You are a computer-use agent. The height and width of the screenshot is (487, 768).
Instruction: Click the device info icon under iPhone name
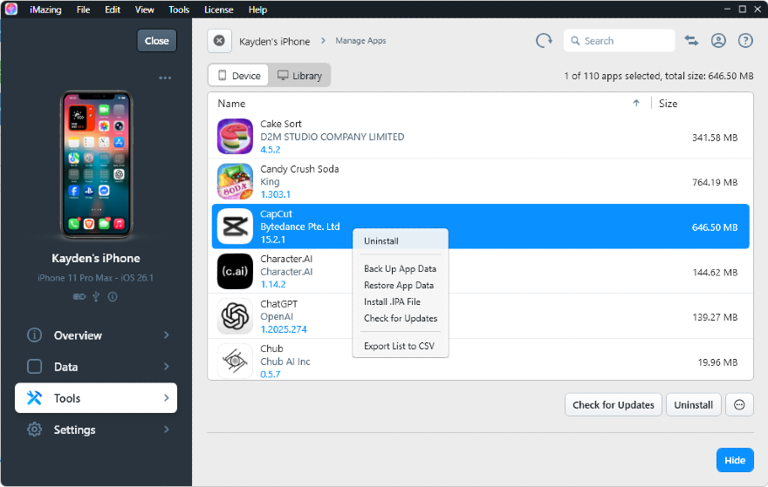(x=113, y=296)
